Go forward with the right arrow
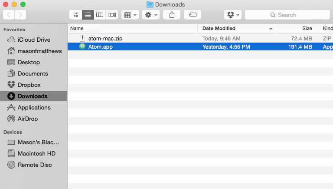Screen dimensions: 333x189 coord(20,15)
